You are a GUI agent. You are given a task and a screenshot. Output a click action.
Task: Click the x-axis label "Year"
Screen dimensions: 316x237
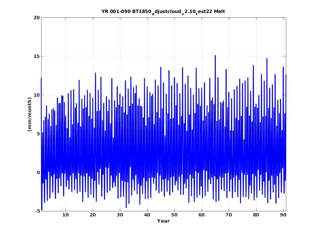164,221
